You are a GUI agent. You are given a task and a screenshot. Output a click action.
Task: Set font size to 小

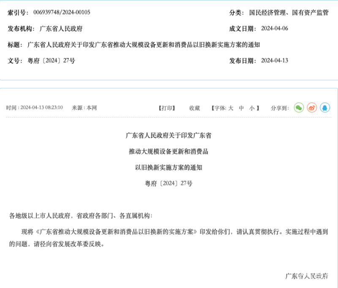252,108
